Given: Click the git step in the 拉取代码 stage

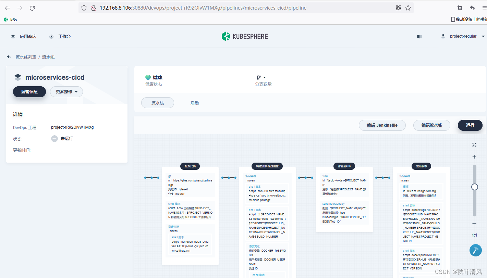Looking at the screenshot, I should 190,185.
